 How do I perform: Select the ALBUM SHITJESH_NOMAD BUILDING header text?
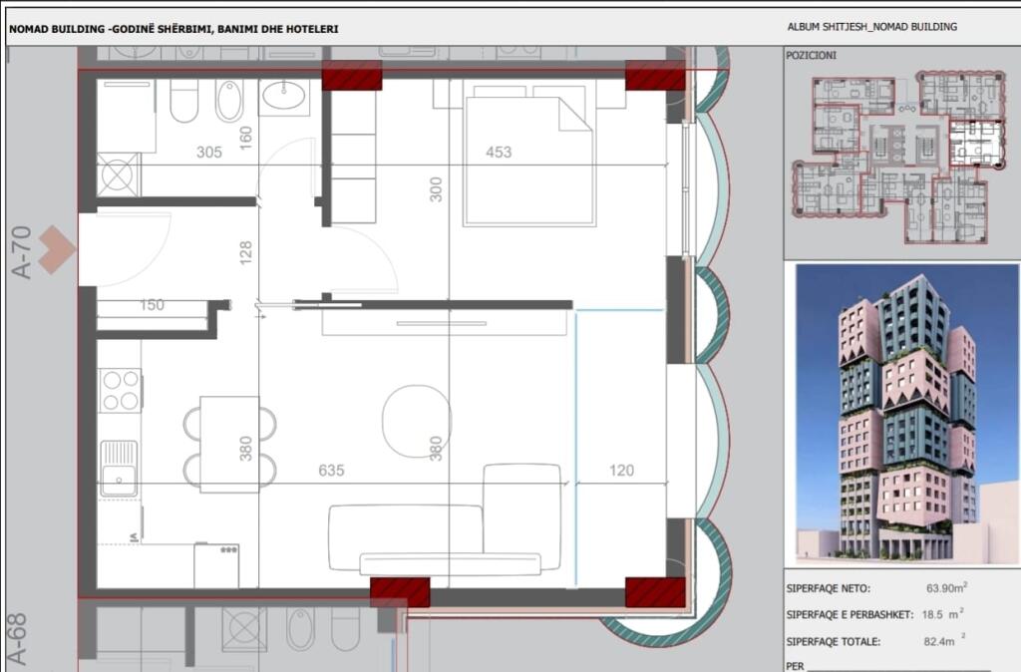tap(871, 27)
